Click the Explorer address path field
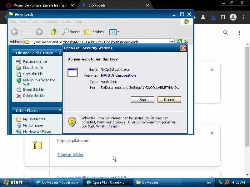Image resolution: width=250 pixels, height=187 pixels. (97, 42)
